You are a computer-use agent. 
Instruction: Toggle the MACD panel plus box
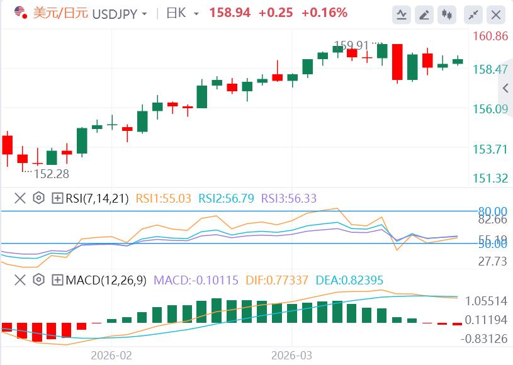pos(57,280)
